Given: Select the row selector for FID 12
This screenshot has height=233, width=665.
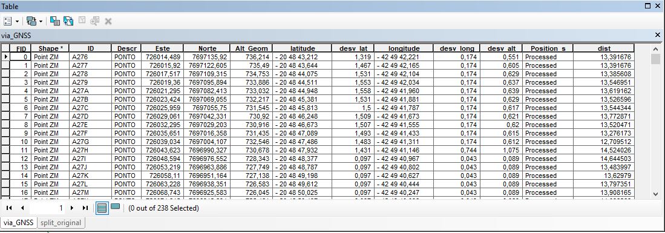Looking at the screenshot, I should pyautogui.click(x=5, y=159).
